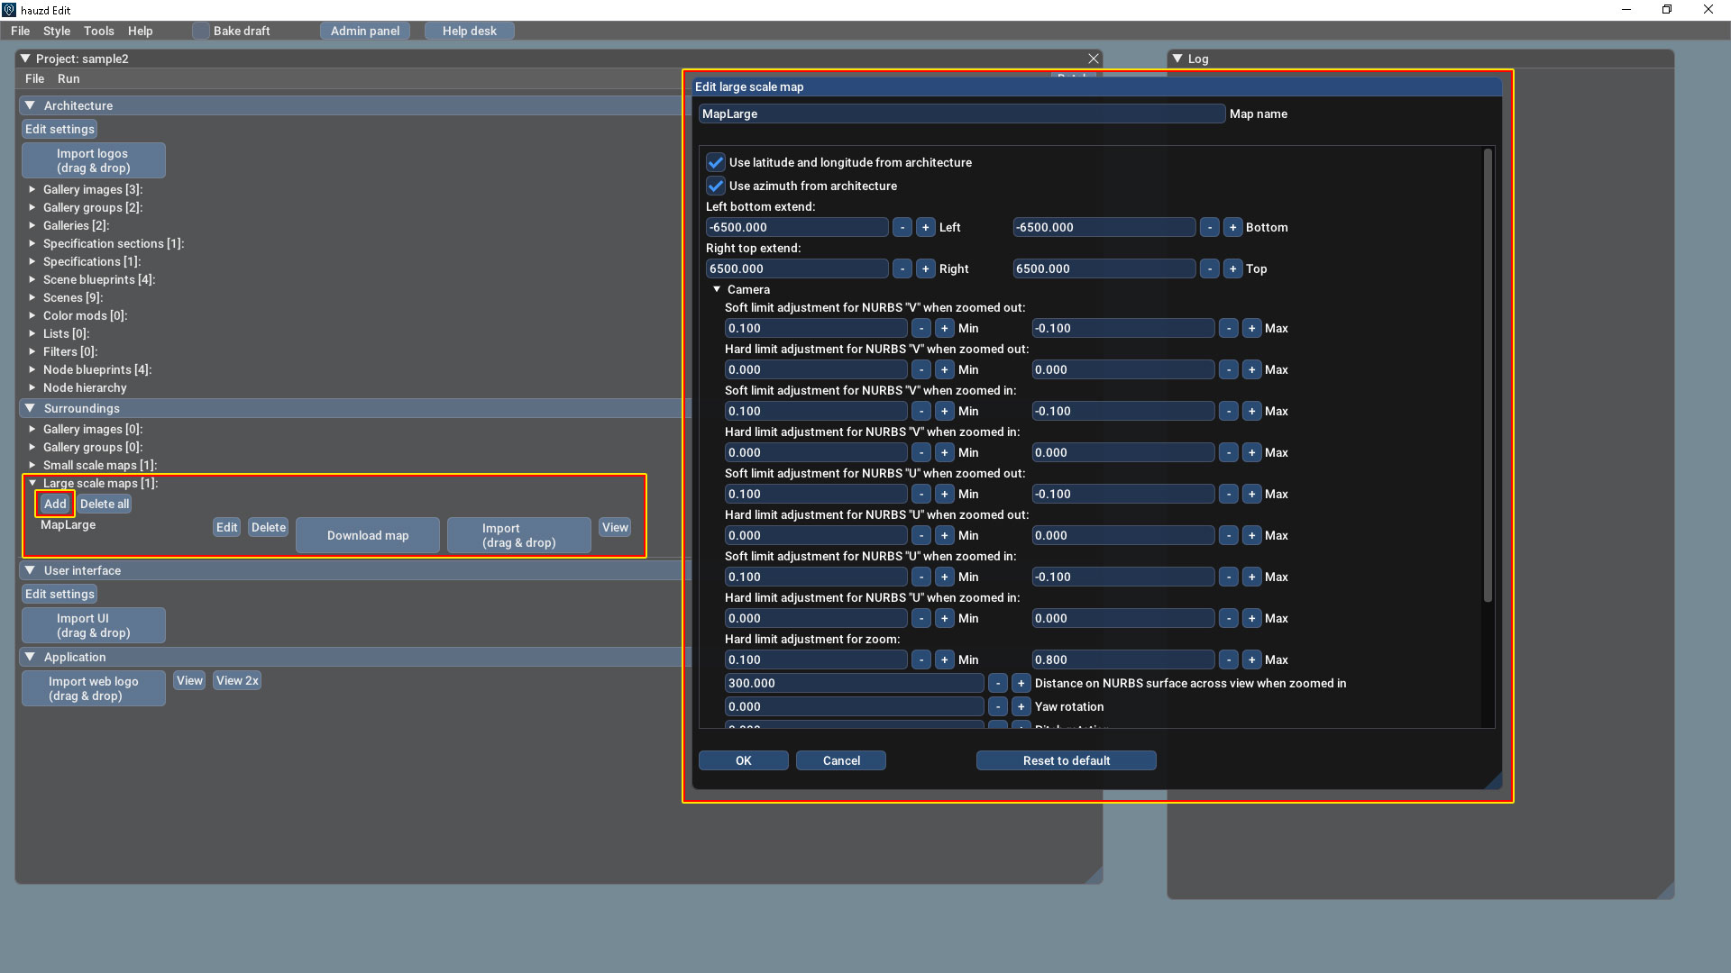This screenshot has width=1731, height=973.
Task: Toggle Use latitude and longitude from architecture
Action: coord(716,162)
